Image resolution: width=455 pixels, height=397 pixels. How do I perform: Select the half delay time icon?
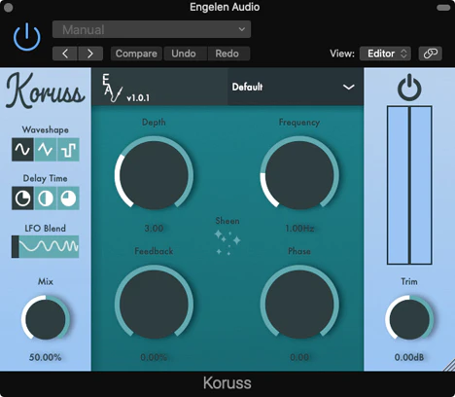(46, 198)
